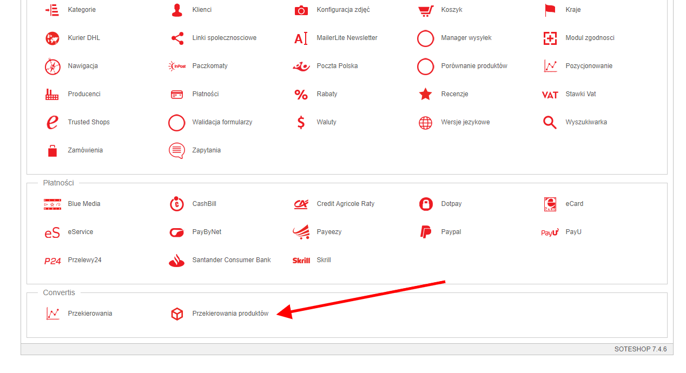686x373 pixels.
Task: Click the Rabaty percent icon
Action: (301, 94)
